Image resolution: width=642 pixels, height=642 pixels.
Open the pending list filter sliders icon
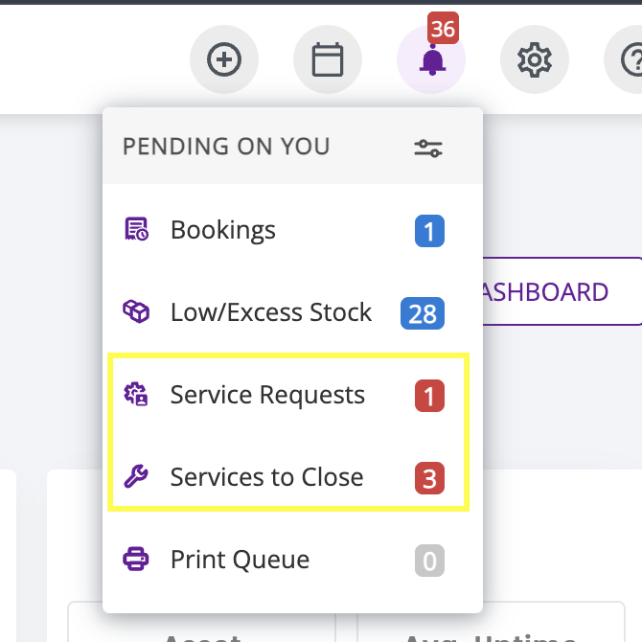pyautogui.click(x=428, y=148)
